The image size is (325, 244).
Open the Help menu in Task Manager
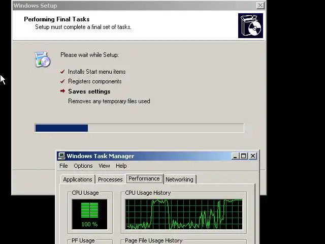(121, 166)
